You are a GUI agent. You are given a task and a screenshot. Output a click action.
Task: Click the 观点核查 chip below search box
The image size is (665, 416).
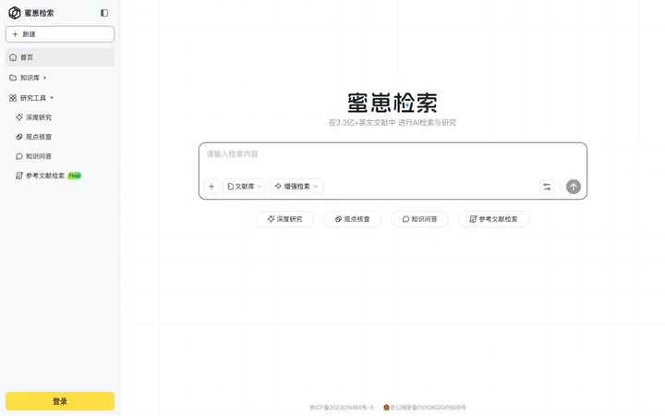point(353,219)
